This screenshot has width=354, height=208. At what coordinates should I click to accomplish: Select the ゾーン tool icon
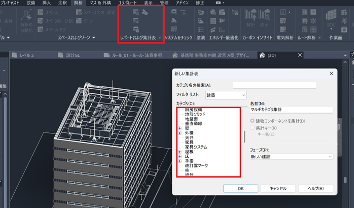pyautogui.click(x=79, y=21)
